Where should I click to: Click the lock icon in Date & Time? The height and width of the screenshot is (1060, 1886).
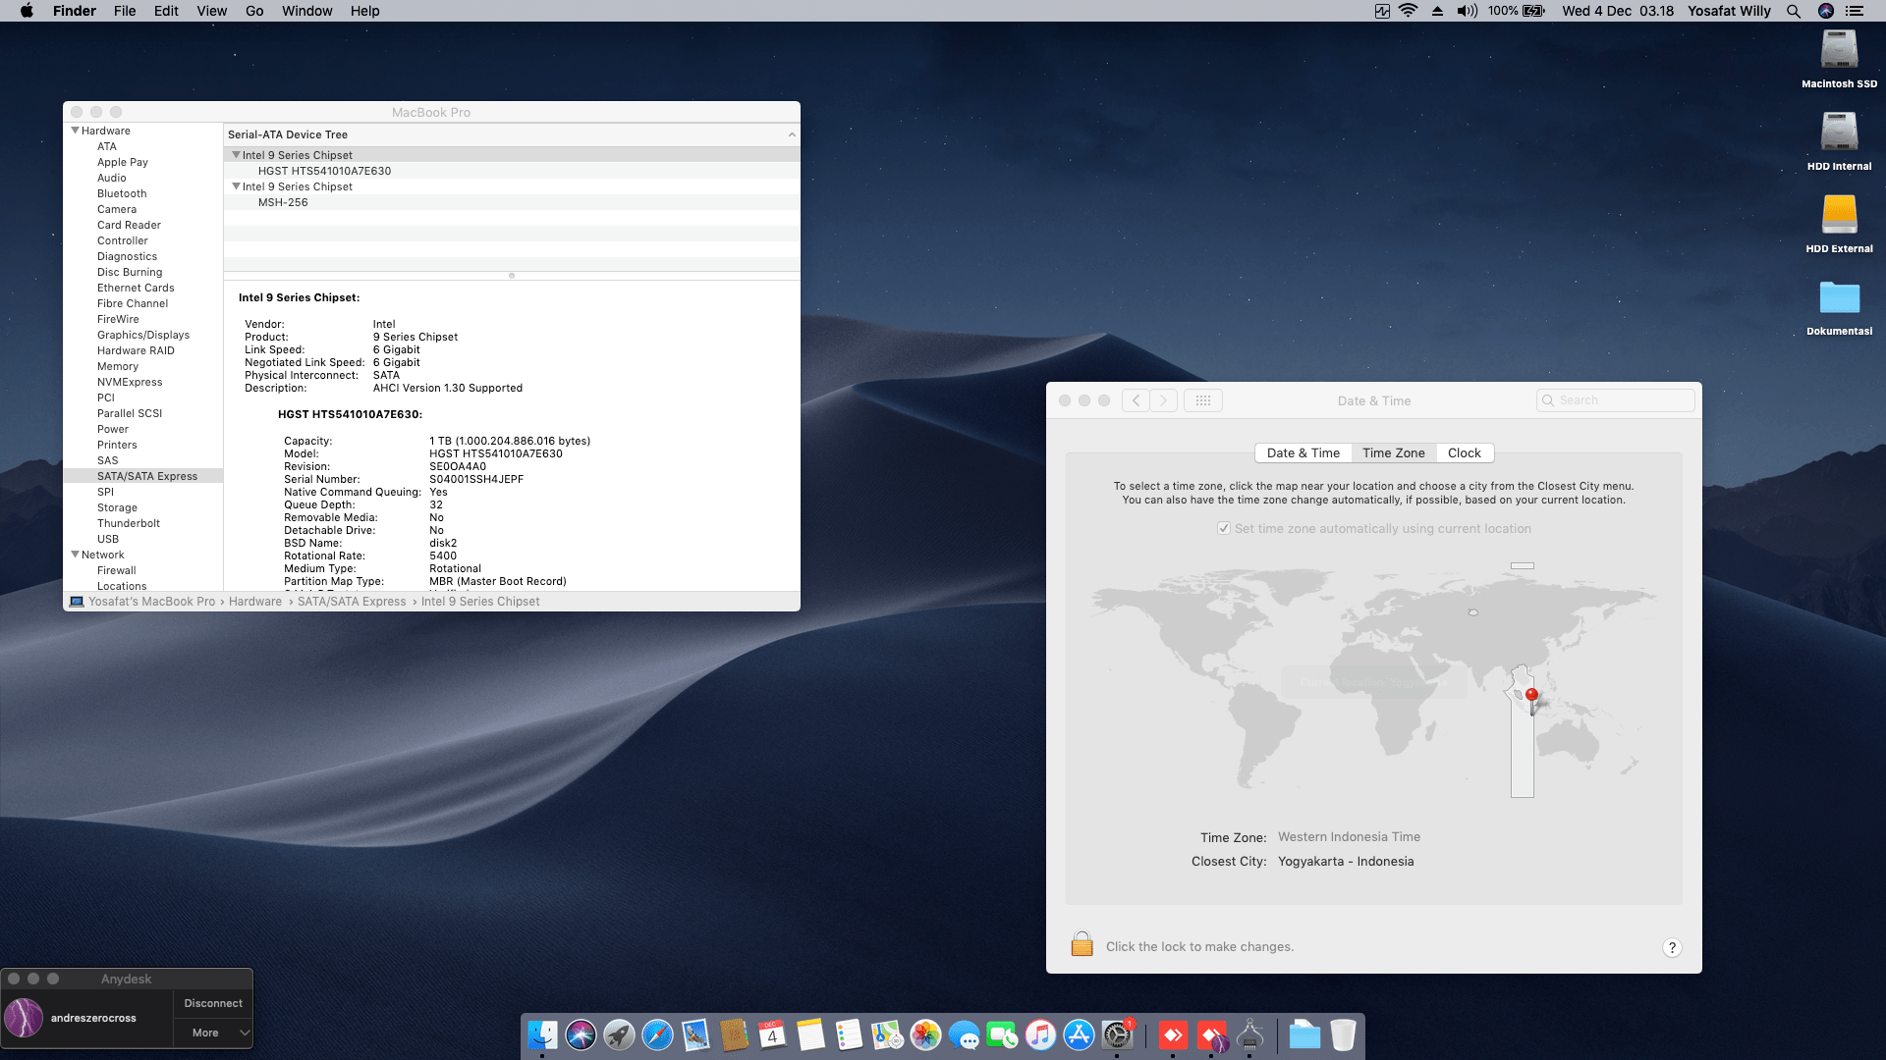point(1082,944)
